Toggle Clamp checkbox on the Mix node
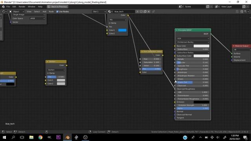This screenshot has width=251, height=141. (x=110, y=23)
